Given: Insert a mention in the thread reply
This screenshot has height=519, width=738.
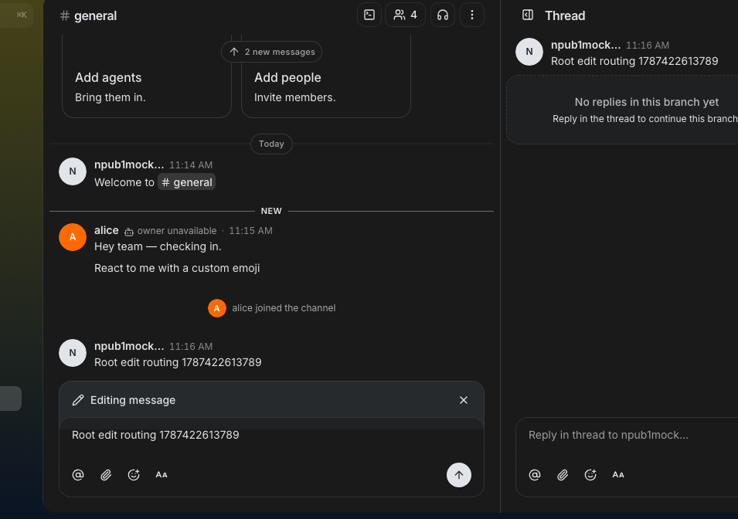Looking at the screenshot, I should 535,475.
